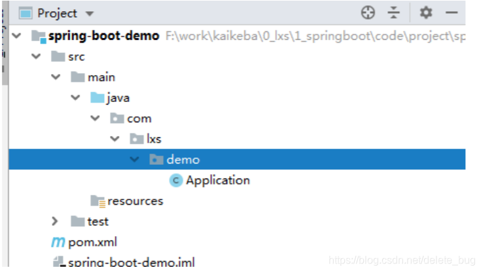
Task: Select the pom.xml file label
Action: click(x=93, y=243)
